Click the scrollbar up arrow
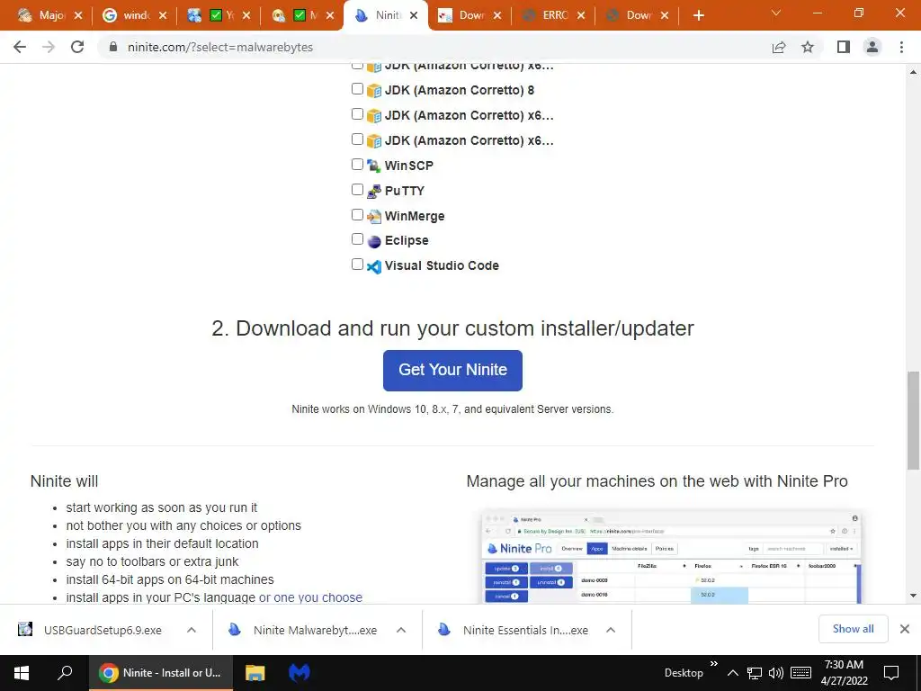The width and height of the screenshot is (921, 691). 913,72
